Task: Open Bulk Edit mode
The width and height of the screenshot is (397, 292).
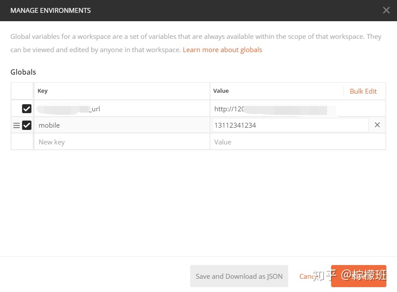Action: coord(363,91)
